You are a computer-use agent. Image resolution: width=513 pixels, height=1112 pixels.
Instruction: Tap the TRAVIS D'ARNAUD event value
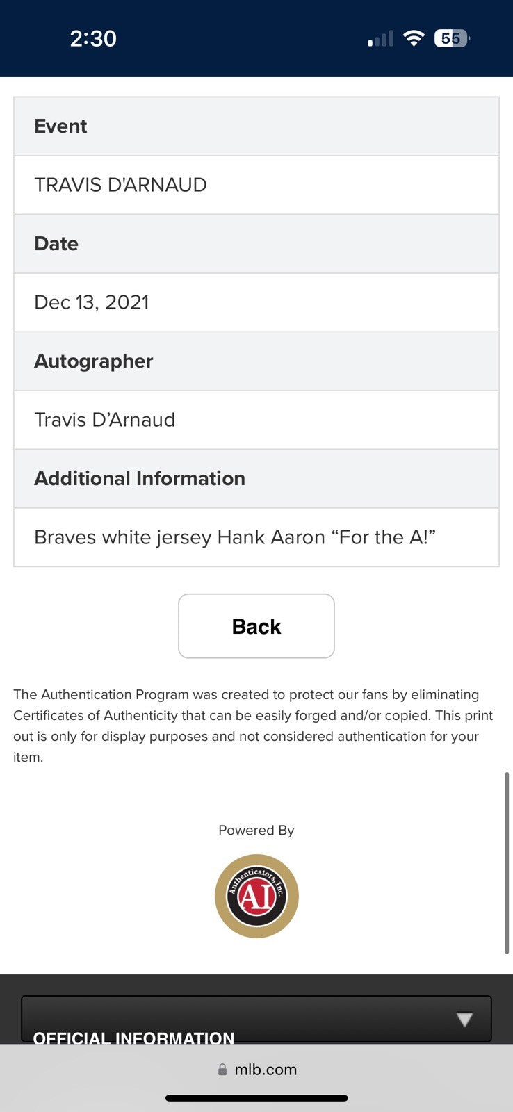[121, 185]
